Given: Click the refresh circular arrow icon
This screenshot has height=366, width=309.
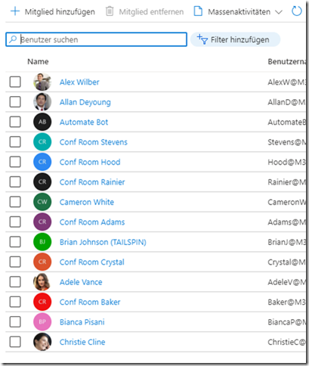Looking at the screenshot, I should 296,11.
